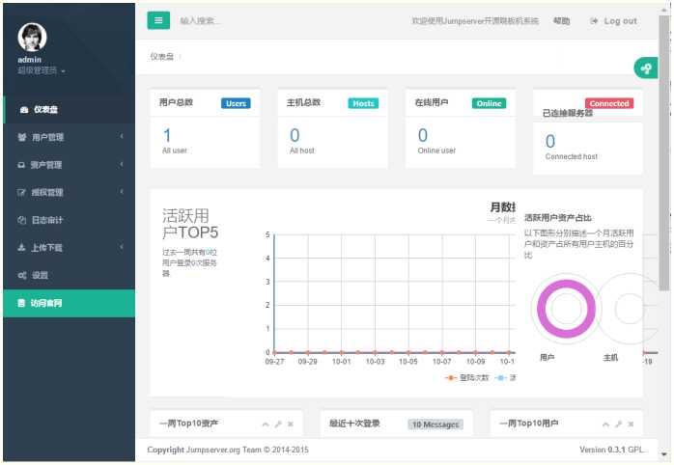Open the 资产管理 menu item
The image size is (674, 465).
pyautogui.click(x=69, y=165)
